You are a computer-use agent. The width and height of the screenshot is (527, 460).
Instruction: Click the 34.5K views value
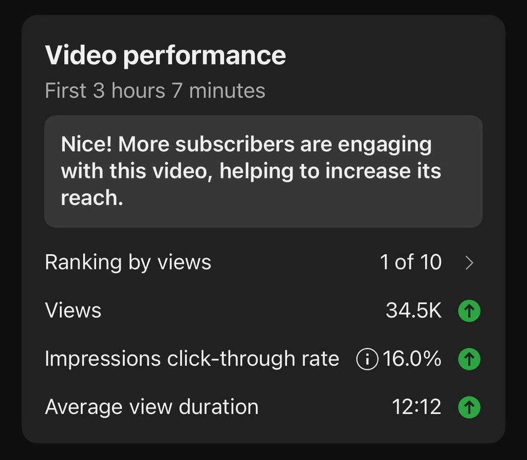pos(413,310)
